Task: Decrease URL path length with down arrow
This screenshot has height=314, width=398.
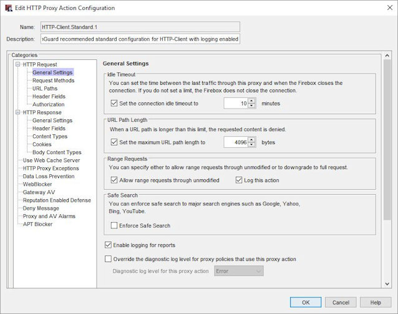Action: coord(251,145)
